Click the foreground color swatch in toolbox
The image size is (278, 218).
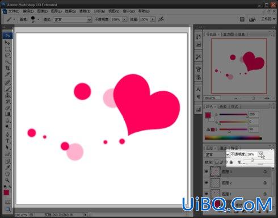tap(6, 192)
